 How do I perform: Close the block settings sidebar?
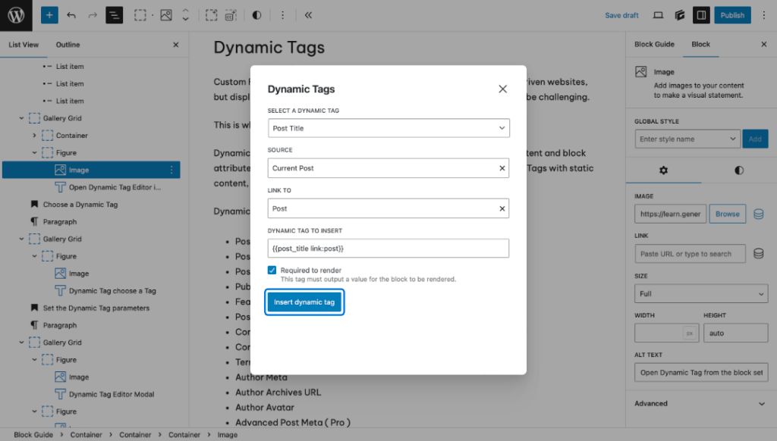tap(763, 44)
